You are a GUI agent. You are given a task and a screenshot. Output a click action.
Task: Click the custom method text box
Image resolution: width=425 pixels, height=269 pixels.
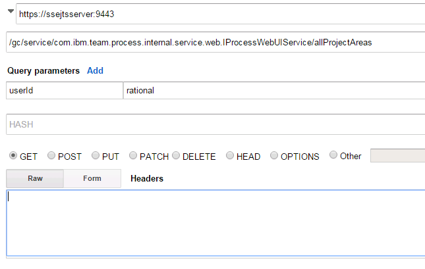(x=397, y=156)
